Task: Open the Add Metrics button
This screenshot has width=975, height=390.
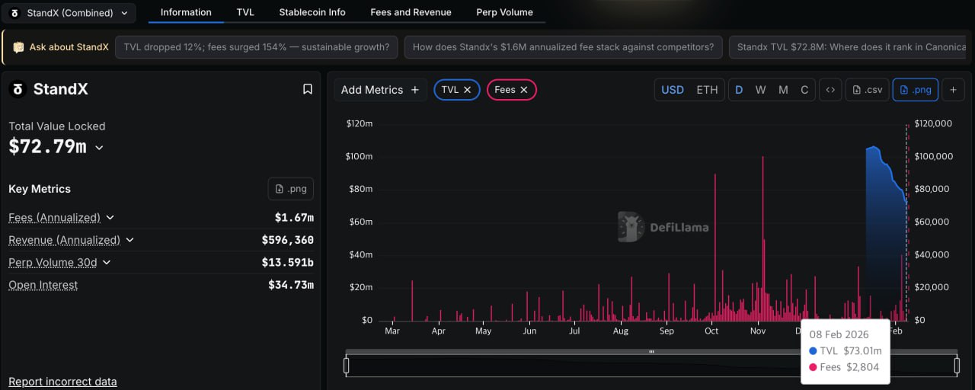Action: point(379,90)
